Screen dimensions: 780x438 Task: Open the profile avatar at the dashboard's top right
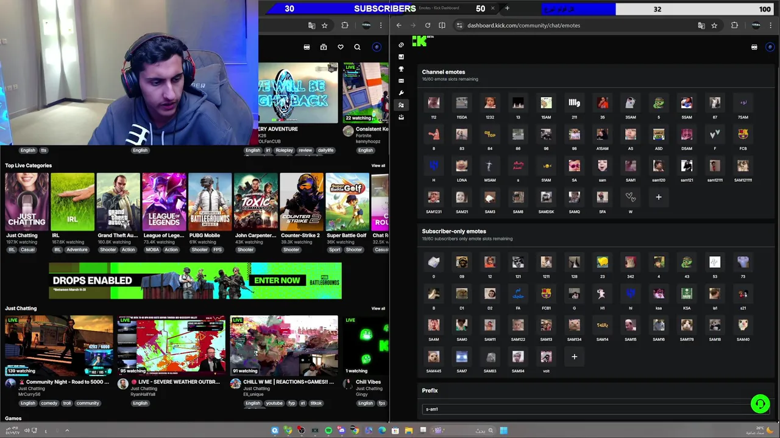tap(770, 47)
